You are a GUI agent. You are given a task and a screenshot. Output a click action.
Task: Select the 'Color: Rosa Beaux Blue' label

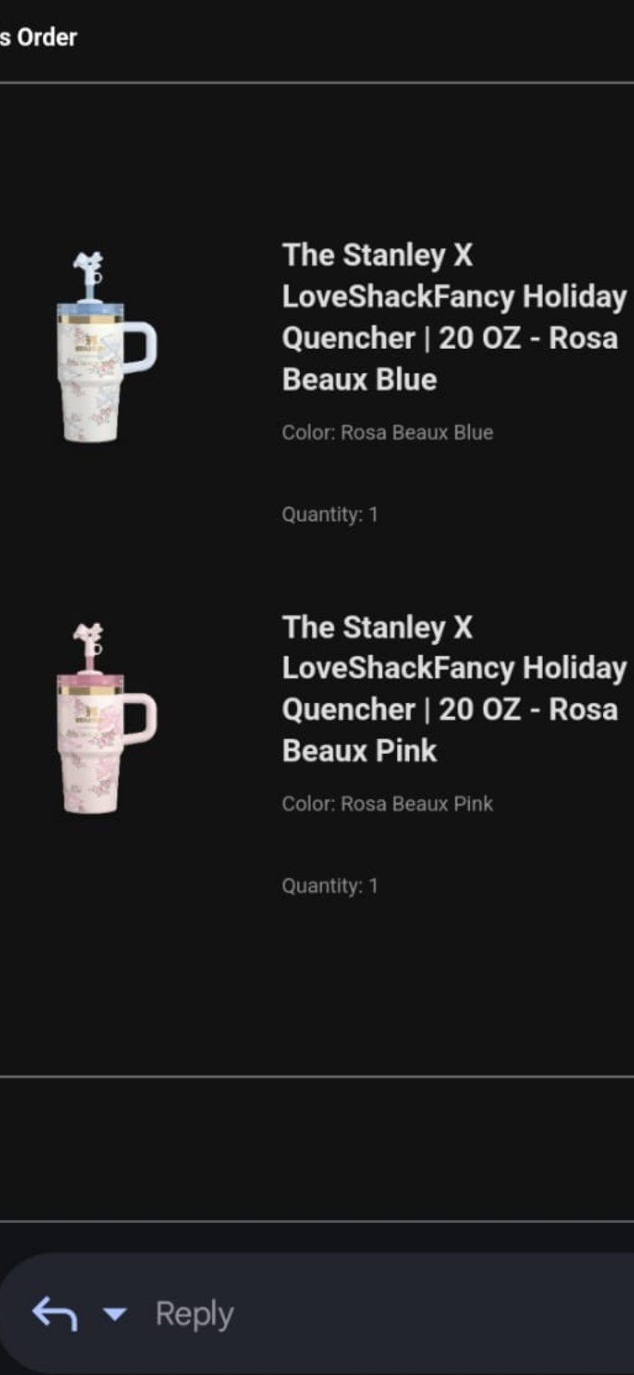(x=387, y=432)
